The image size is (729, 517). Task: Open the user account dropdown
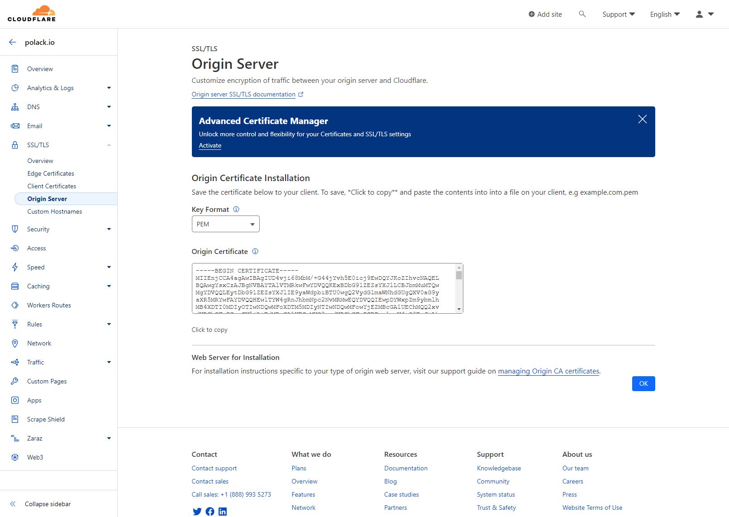705,14
